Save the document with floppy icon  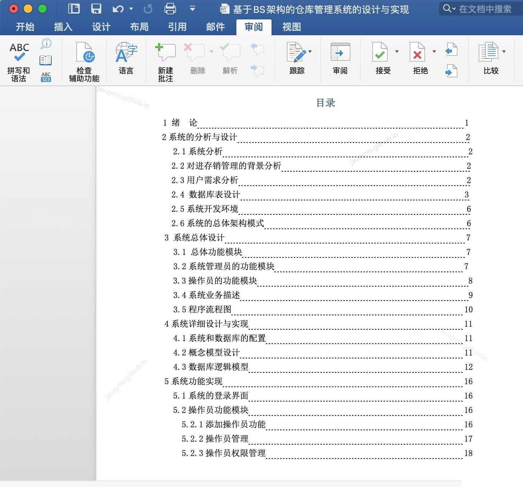(x=96, y=9)
